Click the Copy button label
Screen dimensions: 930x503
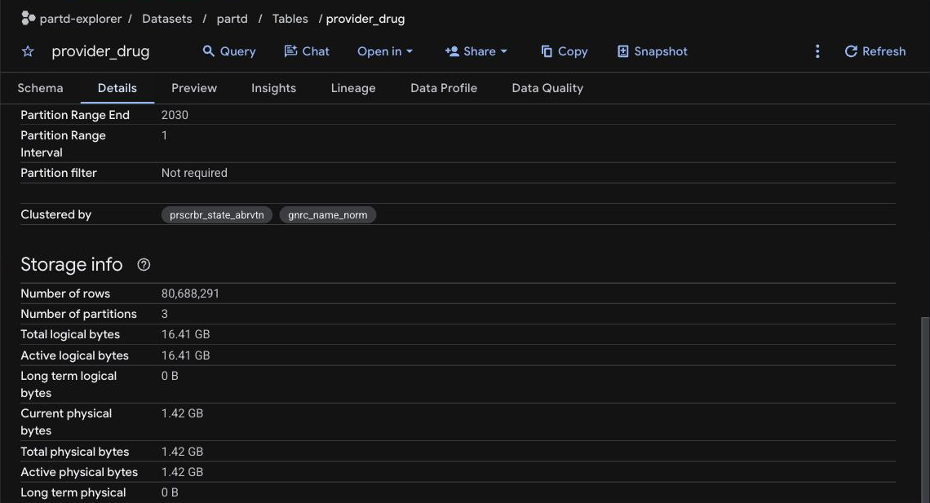[x=573, y=51]
